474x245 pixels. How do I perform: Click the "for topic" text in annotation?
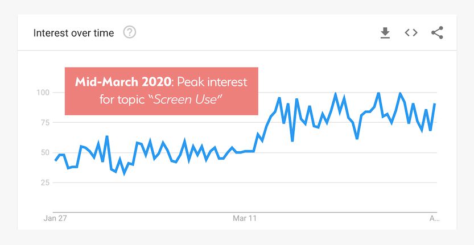click(x=121, y=100)
